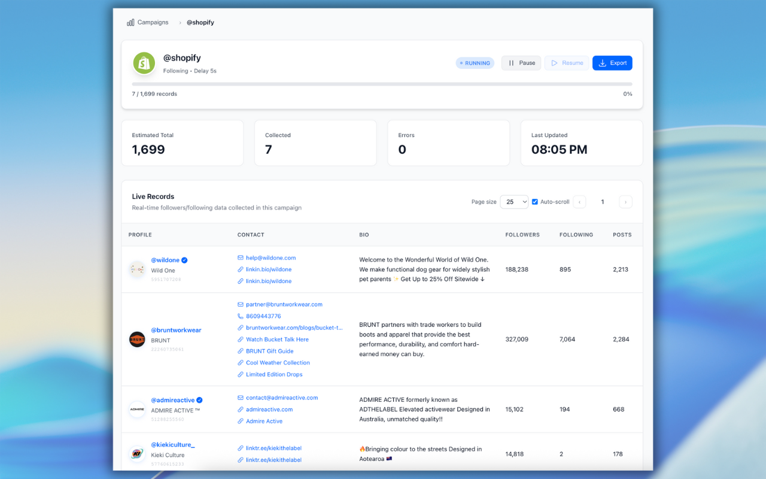
Task: Open the BRUNT Gift Guide link
Action: [x=270, y=351]
